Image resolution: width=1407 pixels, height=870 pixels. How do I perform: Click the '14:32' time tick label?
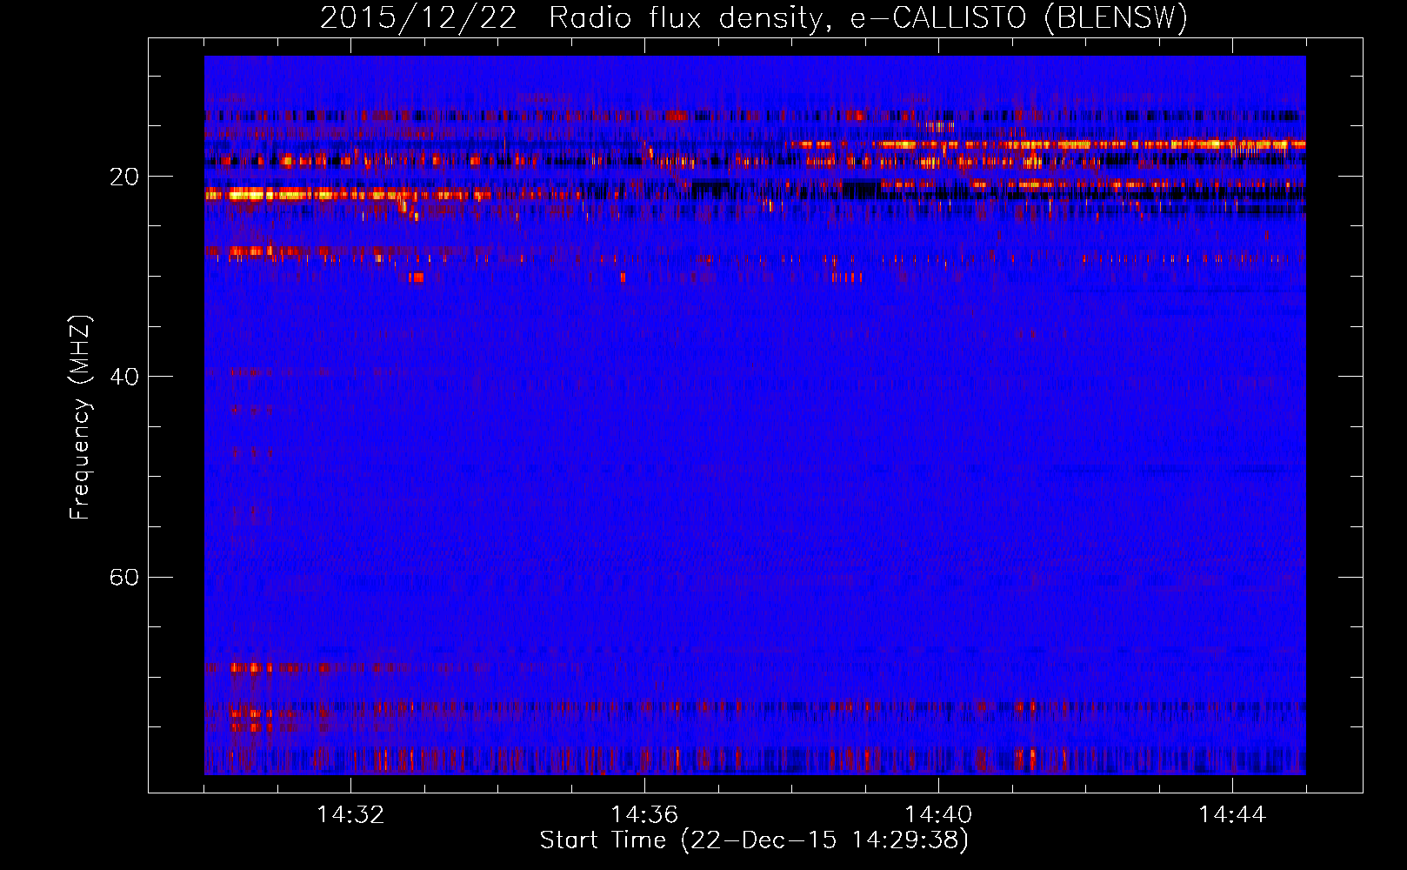click(350, 815)
